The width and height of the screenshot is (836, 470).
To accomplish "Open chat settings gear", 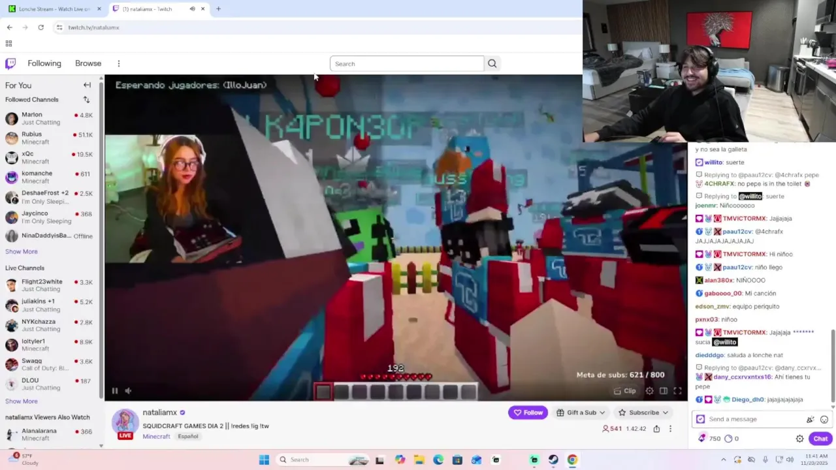I will (799, 439).
